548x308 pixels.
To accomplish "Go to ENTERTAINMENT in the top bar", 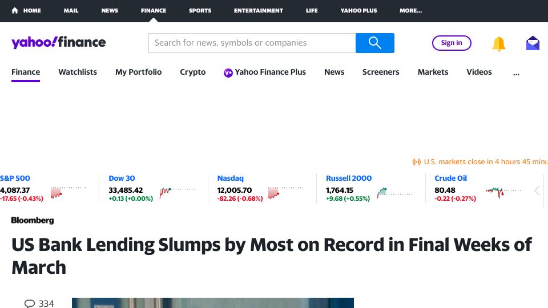I will pos(258,10).
